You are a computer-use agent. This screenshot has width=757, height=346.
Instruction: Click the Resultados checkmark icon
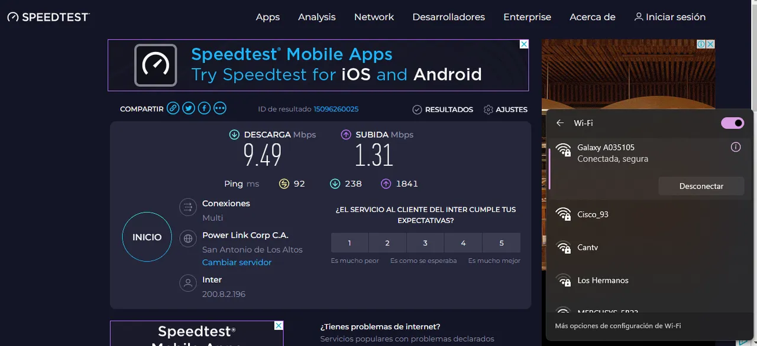click(x=417, y=110)
